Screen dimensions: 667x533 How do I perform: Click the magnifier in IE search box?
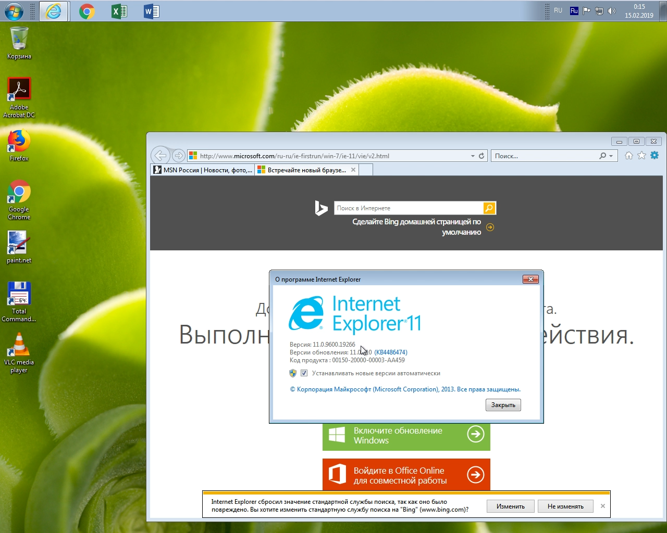point(603,156)
